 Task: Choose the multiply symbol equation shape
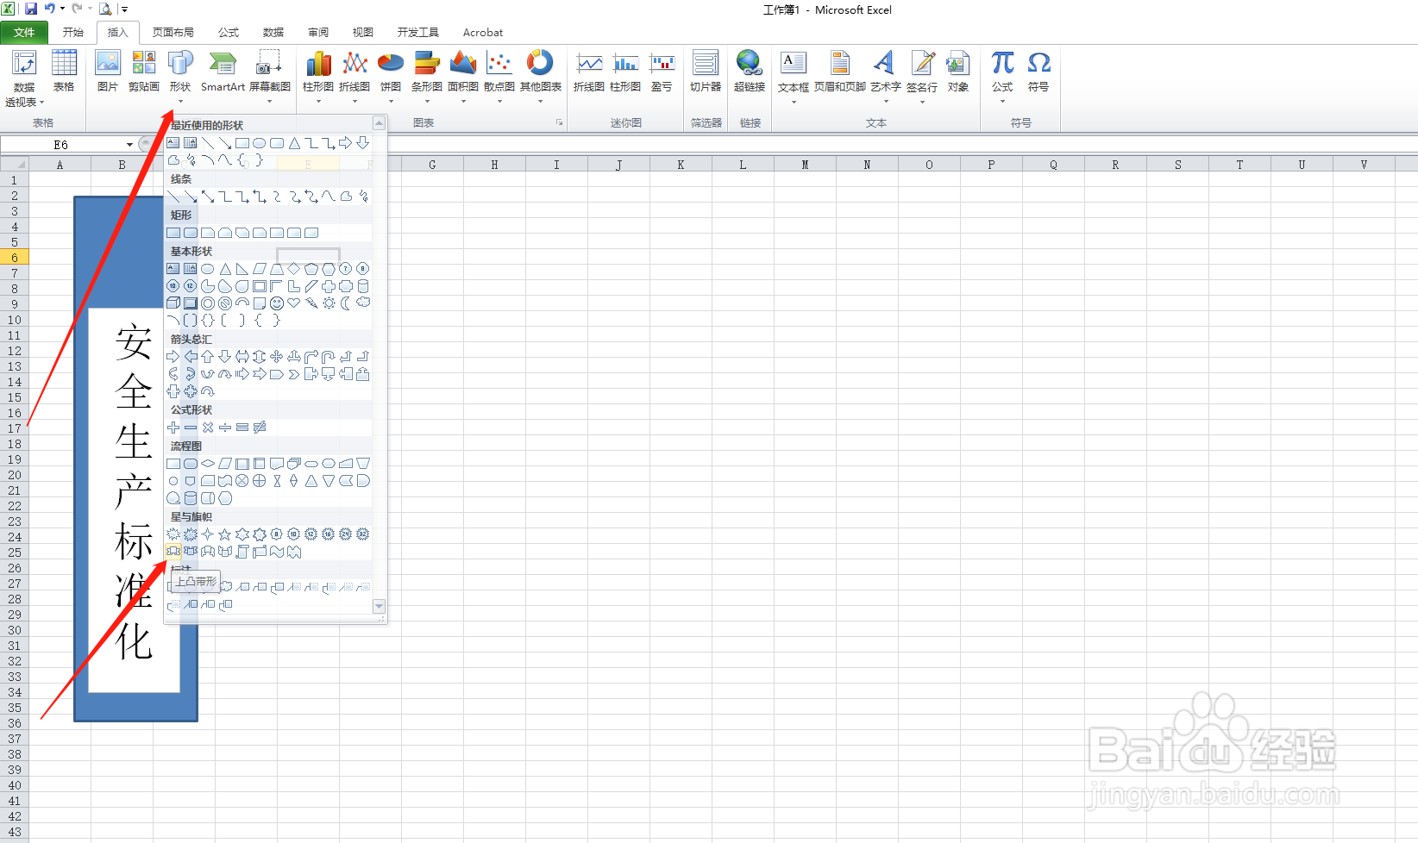(208, 428)
